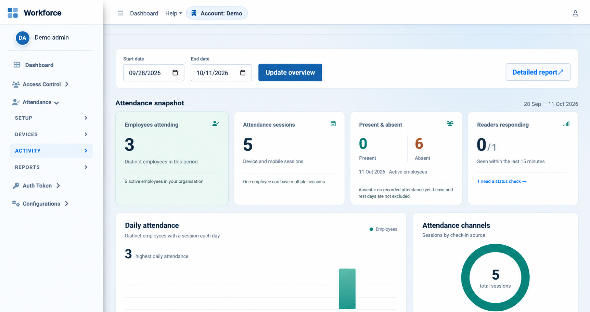Toggle the Employees chart legend dot
The image size is (590, 312).
(x=371, y=229)
